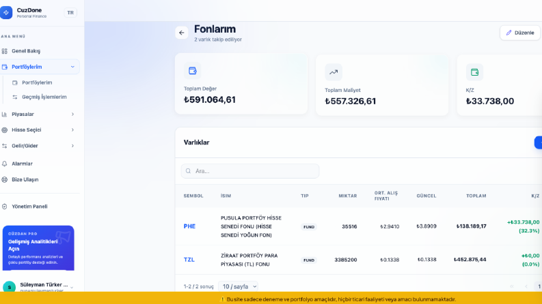Click the Bize Ulaşın support icon

5,179
